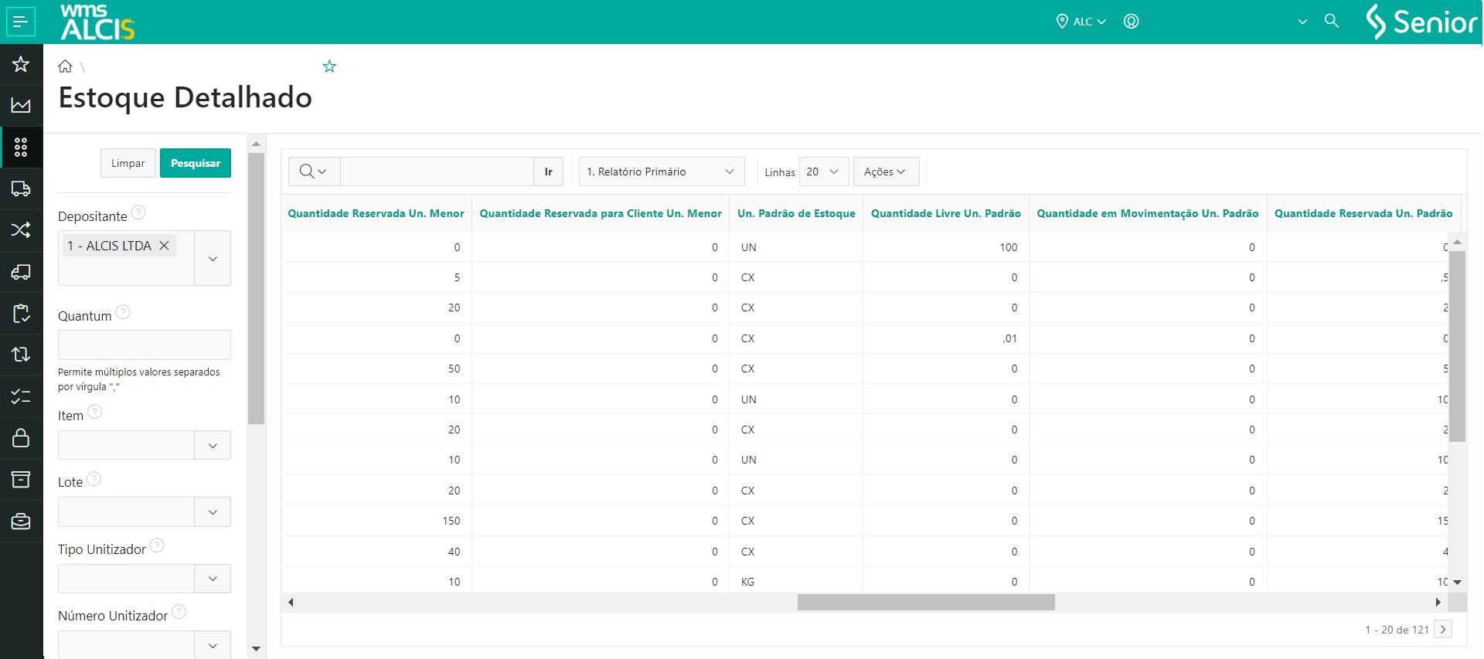1484x659 pixels.
Task: Open the Linhas rows-per-page dropdown
Action: coord(823,172)
